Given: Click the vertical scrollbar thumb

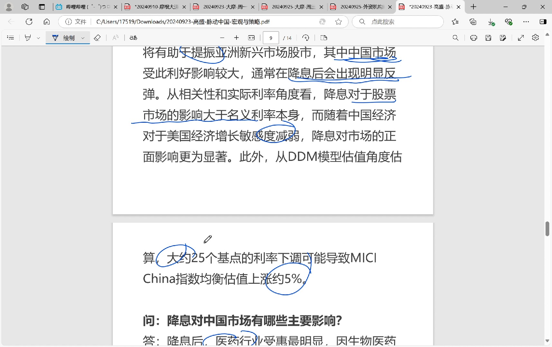Looking at the screenshot, I should tap(547, 229).
